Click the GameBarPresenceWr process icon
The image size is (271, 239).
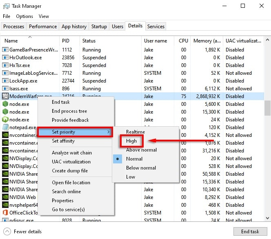(x=5, y=50)
